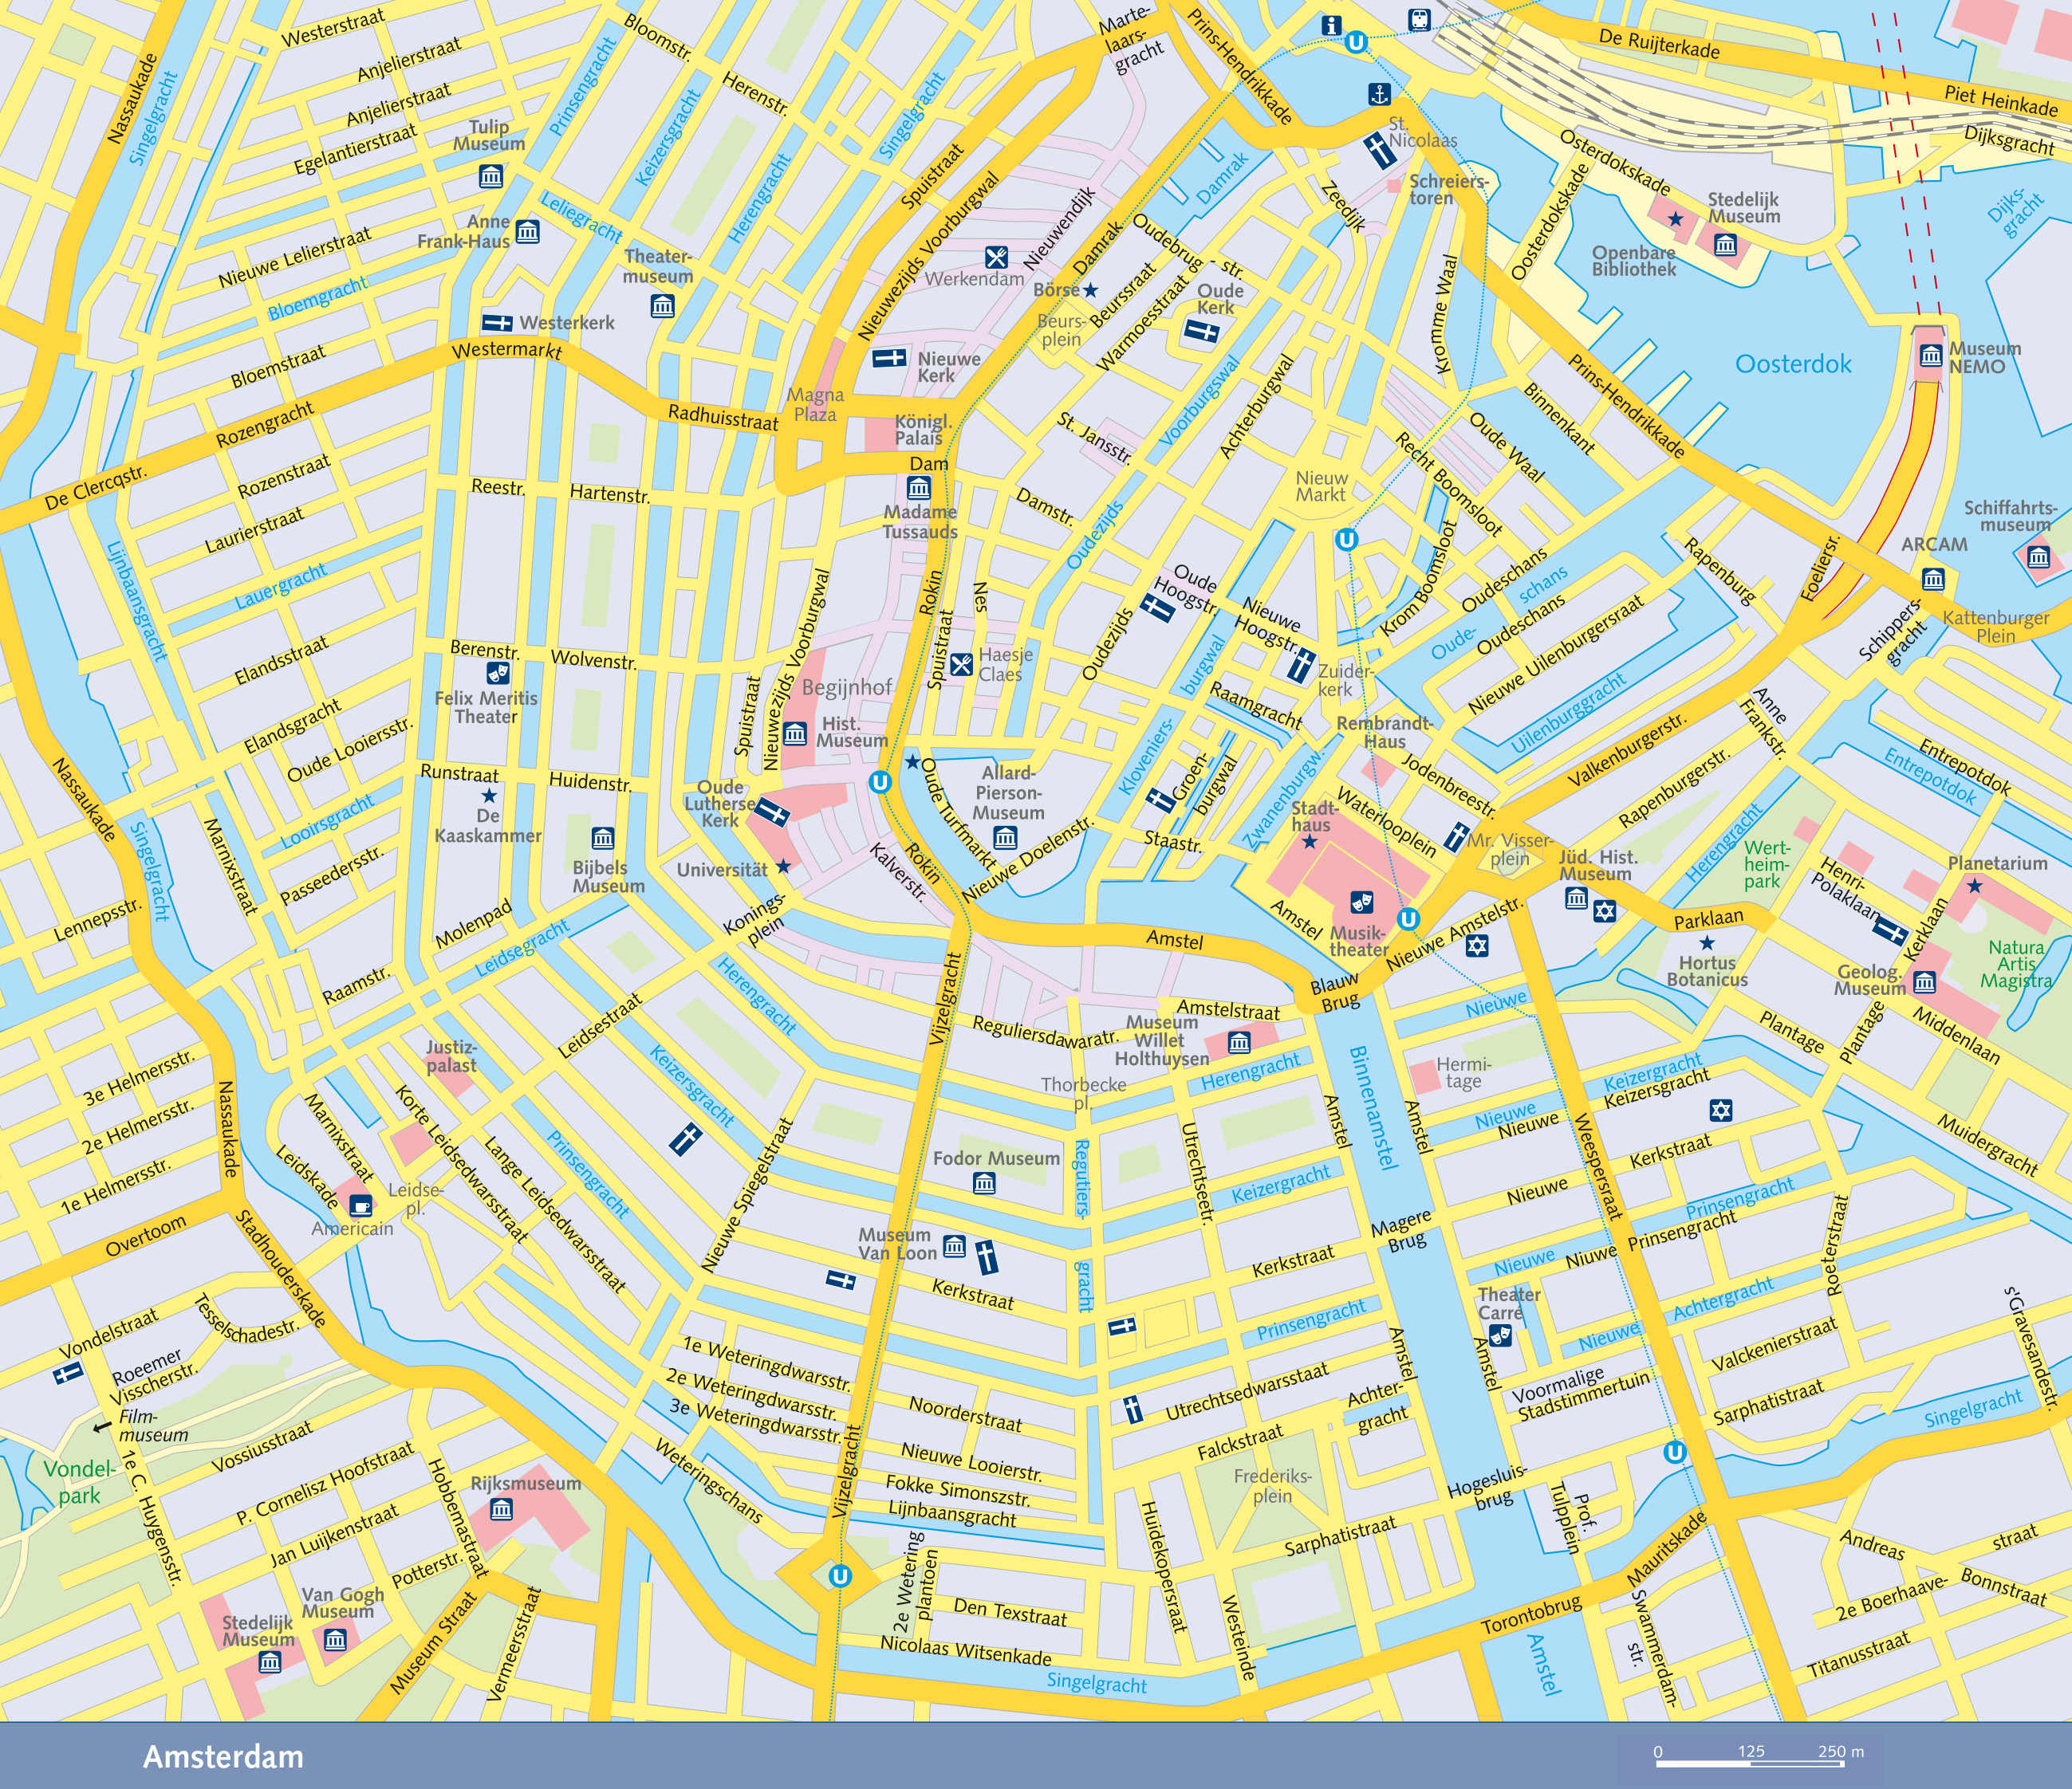The width and height of the screenshot is (2072, 1789).
Task: Click the Oosterdok water label
Action: (x=1793, y=364)
